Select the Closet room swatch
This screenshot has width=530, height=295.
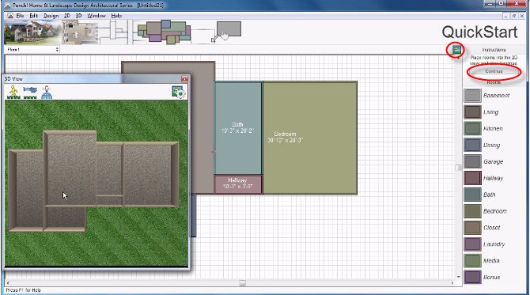coord(472,228)
